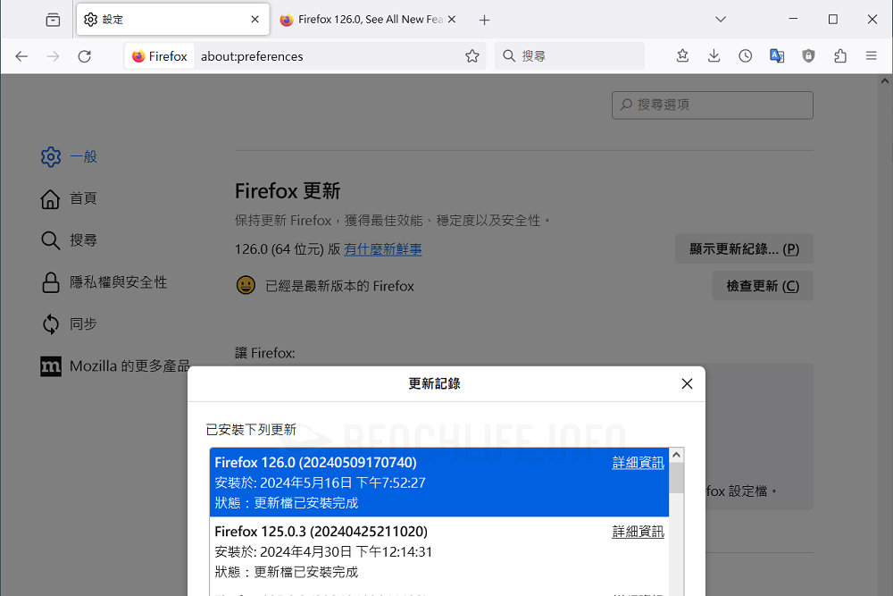Open 詳細資訊 link for Firefox 126.0
Screen dimensions: 893x596
click(x=638, y=462)
